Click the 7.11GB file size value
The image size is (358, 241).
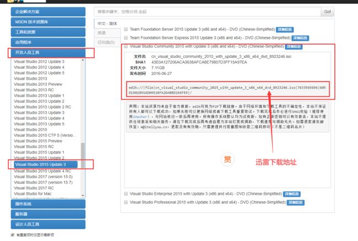158,68
